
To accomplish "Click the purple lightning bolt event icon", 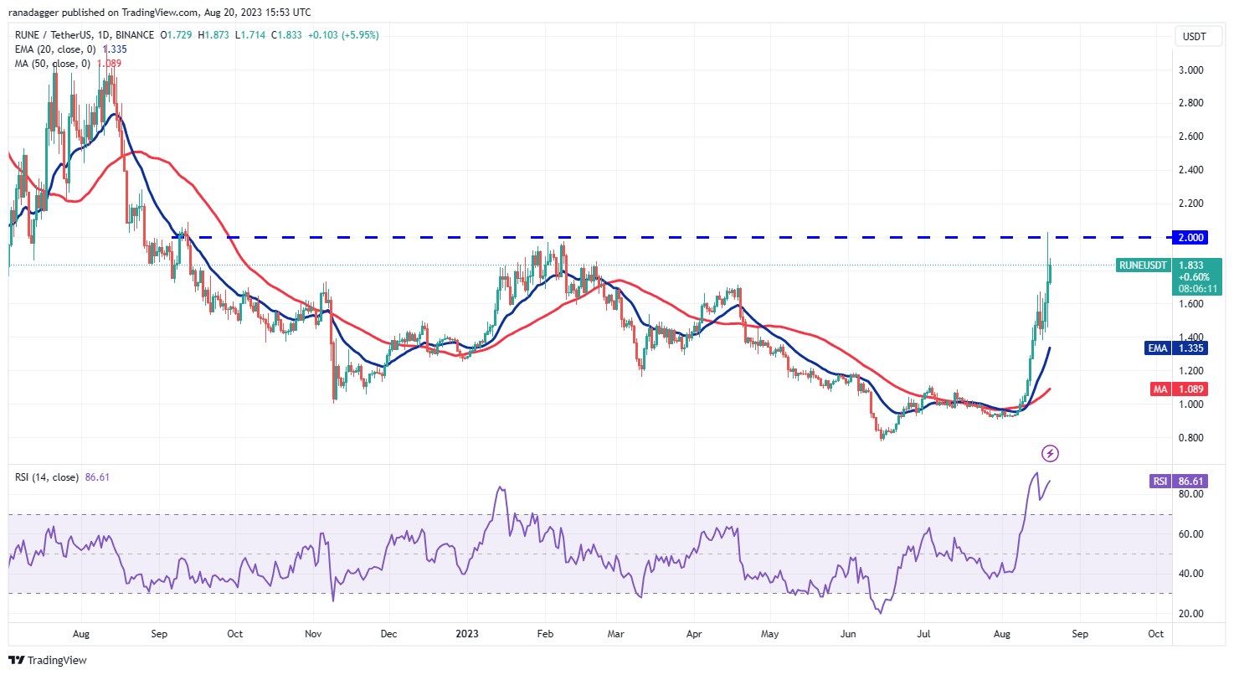I will point(1050,454).
